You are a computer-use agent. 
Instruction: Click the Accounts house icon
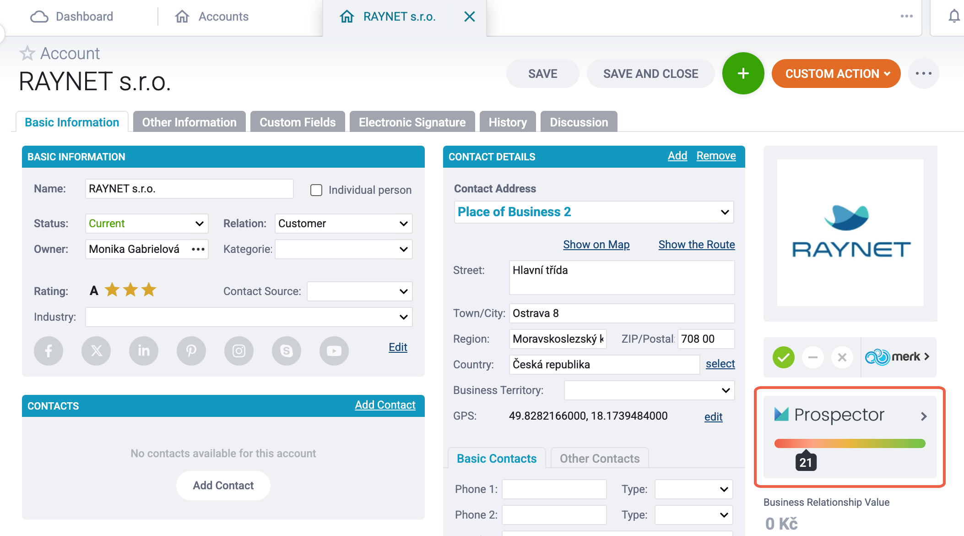[182, 16]
